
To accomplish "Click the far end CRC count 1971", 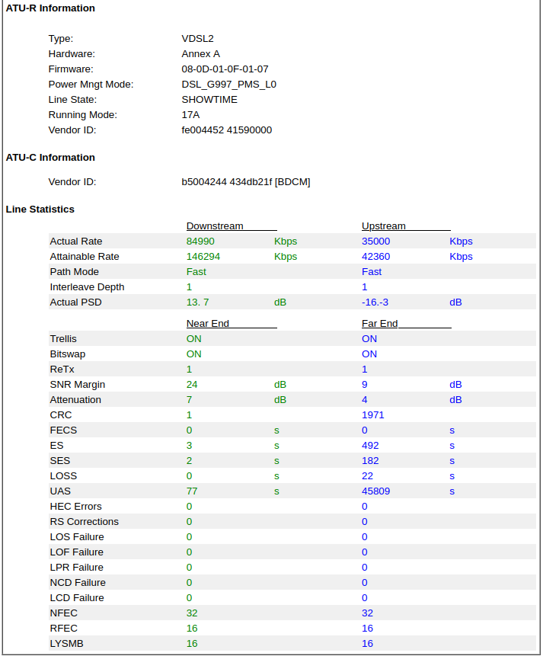I will click(372, 415).
